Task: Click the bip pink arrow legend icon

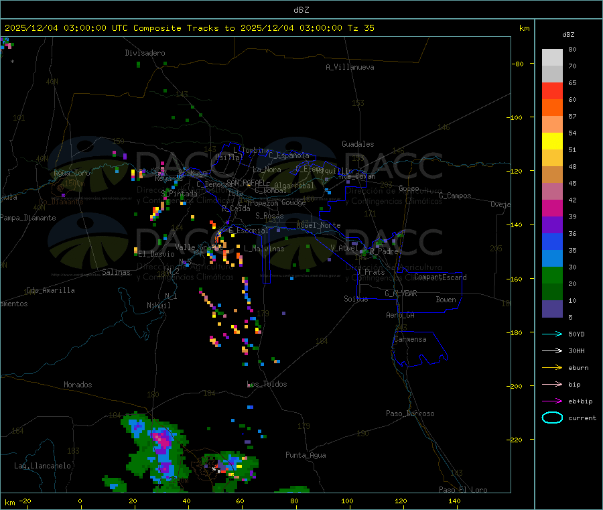Action: point(552,384)
